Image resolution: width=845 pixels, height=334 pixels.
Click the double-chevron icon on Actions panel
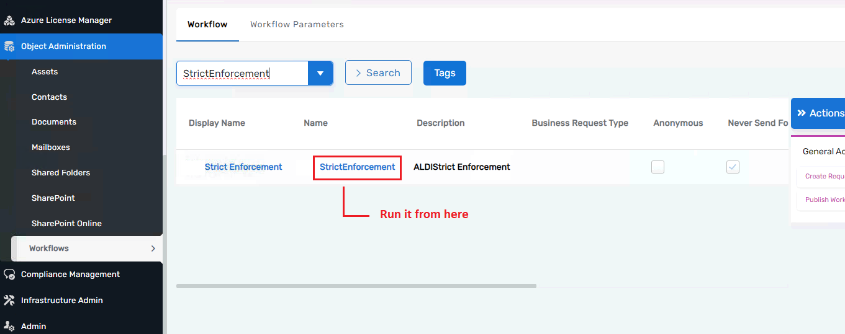(x=802, y=113)
